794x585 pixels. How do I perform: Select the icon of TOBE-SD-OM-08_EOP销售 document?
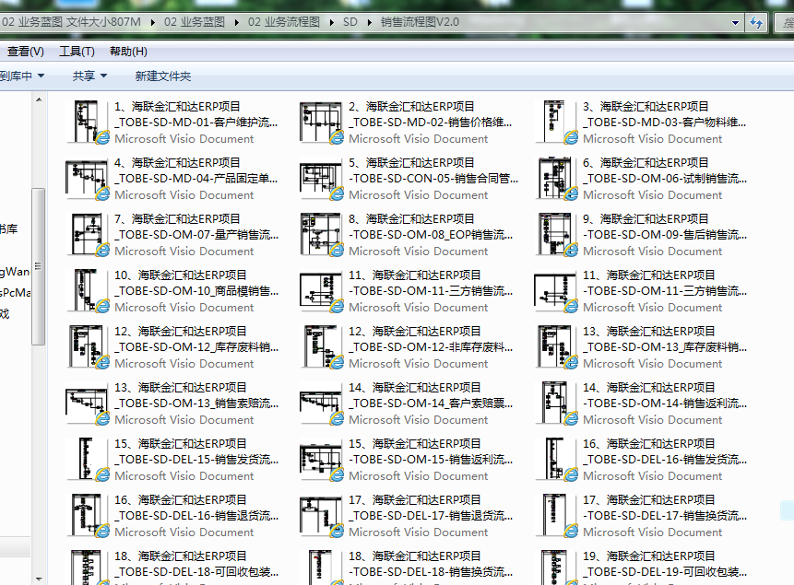(x=322, y=234)
